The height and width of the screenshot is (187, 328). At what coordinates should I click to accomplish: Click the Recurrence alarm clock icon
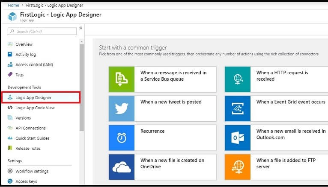point(122,137)
